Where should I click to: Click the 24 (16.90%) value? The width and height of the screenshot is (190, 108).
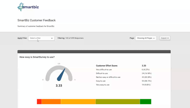coord(147,73)
